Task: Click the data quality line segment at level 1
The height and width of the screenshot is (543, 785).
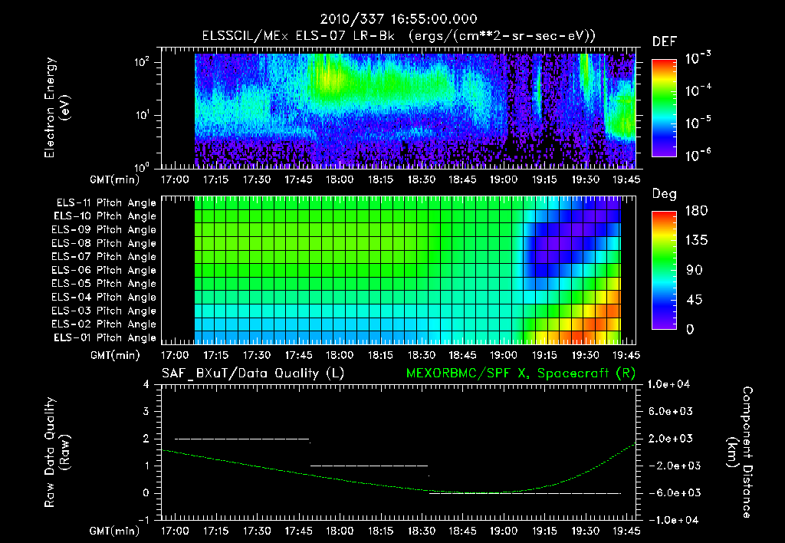Action: pos(370,466)
